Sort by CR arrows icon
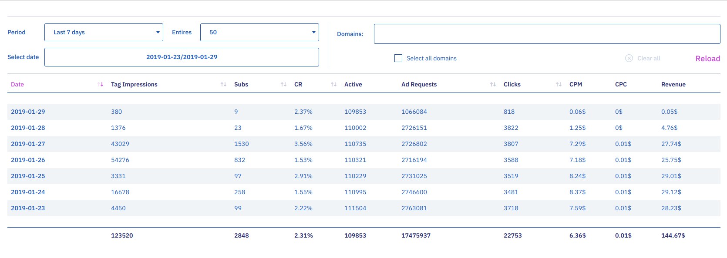Viewport: 727px width, 258px height. 333,84
